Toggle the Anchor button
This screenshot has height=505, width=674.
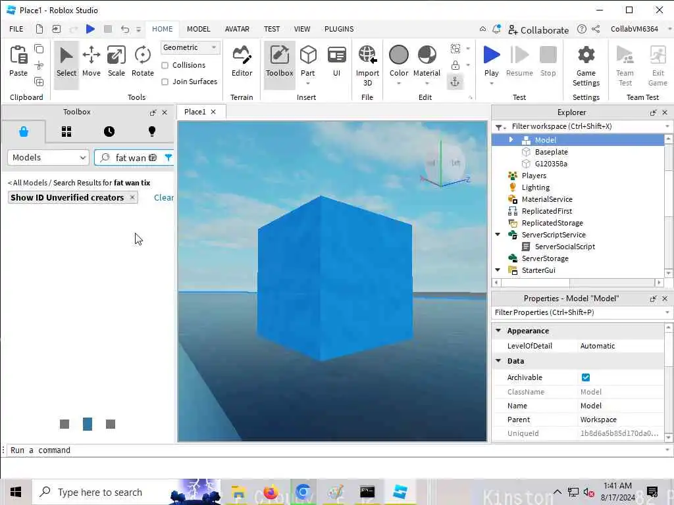(455, 82)
